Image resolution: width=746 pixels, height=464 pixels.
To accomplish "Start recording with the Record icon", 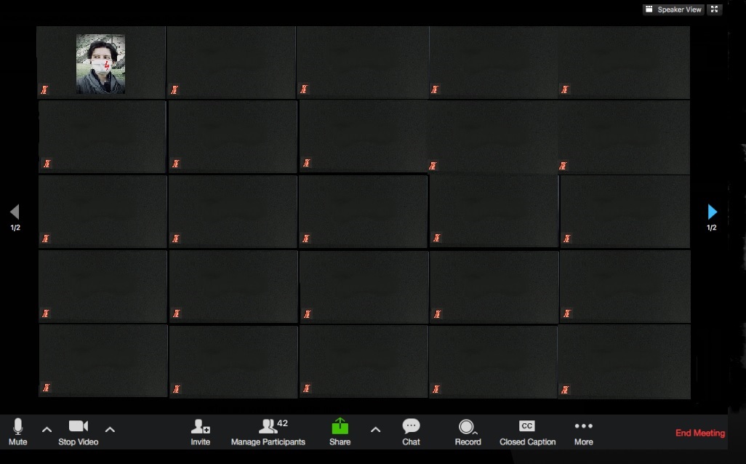I will pyautogui.click(x=467, y=427).
